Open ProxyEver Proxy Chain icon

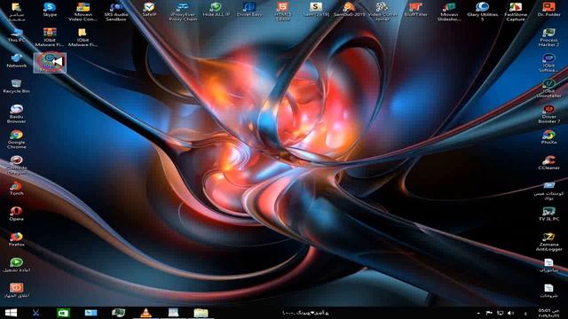click(183, 12)
